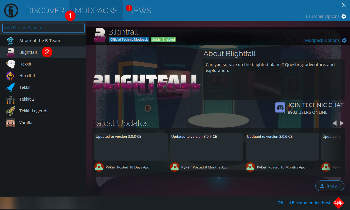This screenshot has height=210, width=350.
Task: Close the launcher window
Action: click(344, 5)
